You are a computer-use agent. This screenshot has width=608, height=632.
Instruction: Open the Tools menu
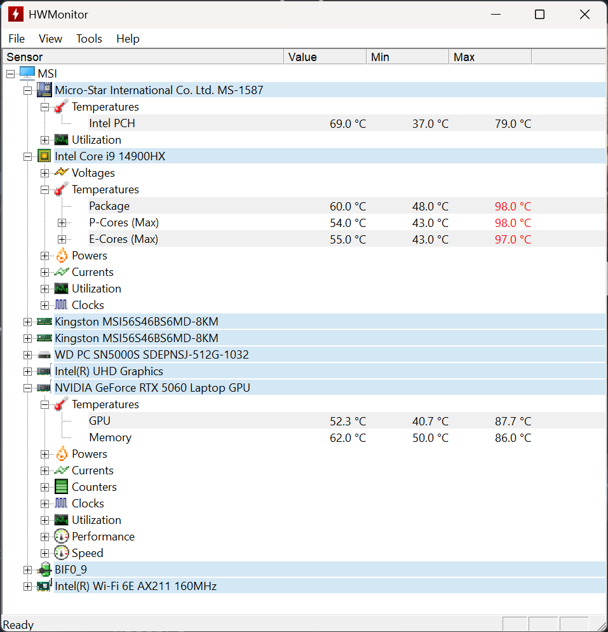pos(89,39)
